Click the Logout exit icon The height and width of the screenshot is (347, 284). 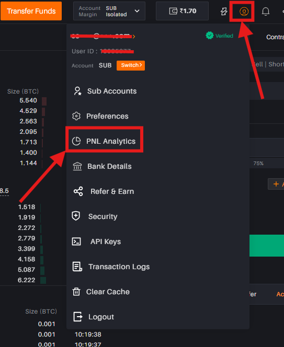point(78,317)
